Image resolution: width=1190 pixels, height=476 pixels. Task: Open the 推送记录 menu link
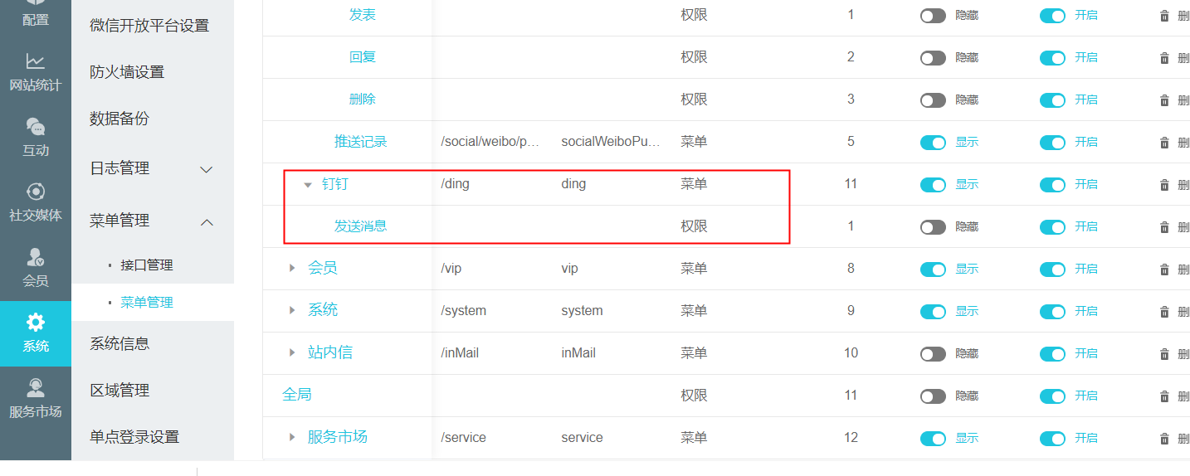361,141
